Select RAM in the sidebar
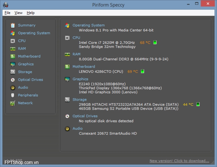Screen dimensions: 217x167 [22, 48]
